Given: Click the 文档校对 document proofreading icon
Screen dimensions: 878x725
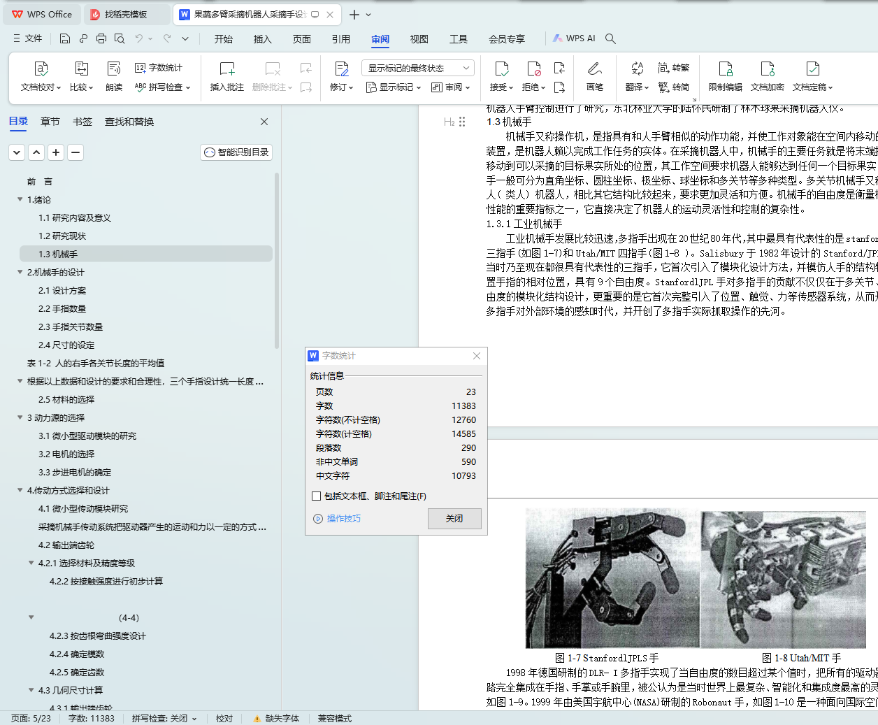Looking at the screenshot, I should [x=41, y=69].
